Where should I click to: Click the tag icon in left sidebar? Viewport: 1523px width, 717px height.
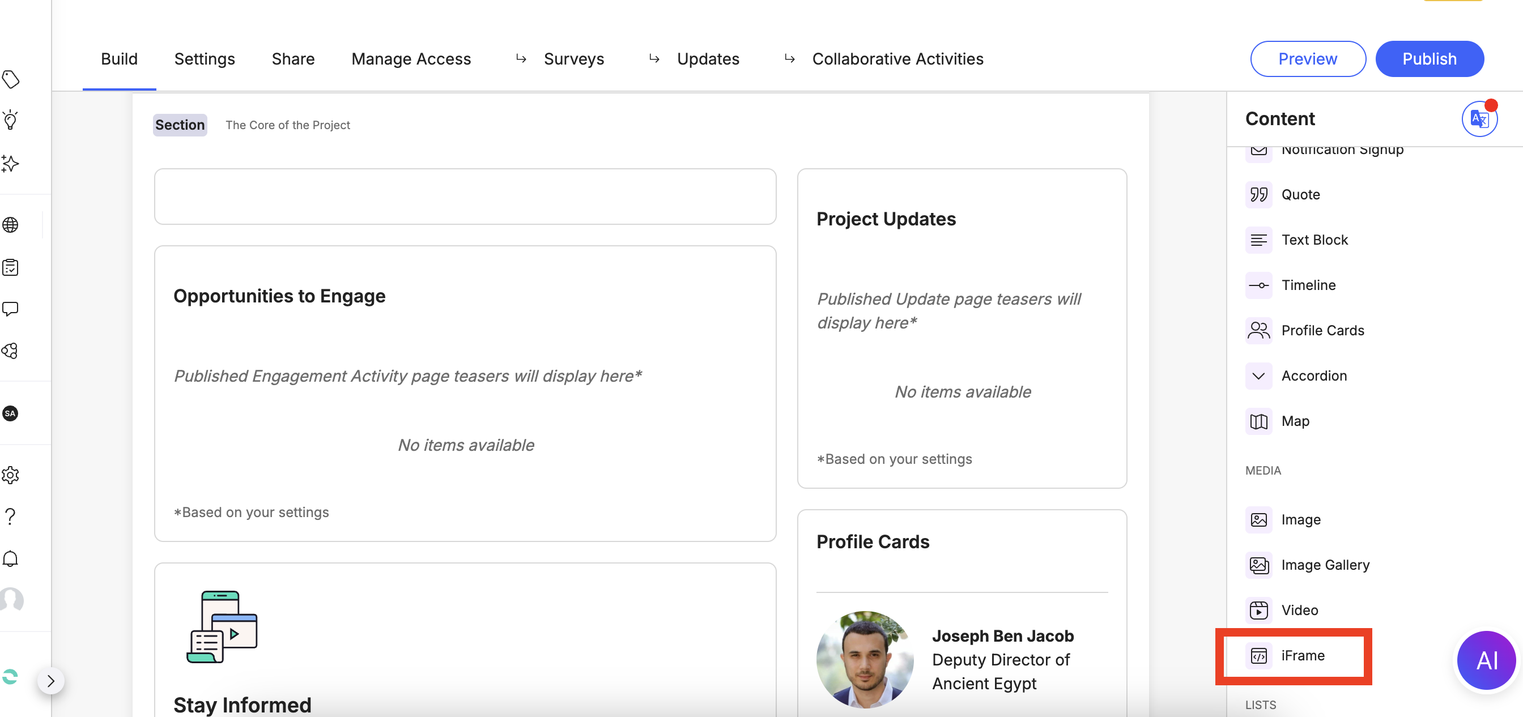11,79
